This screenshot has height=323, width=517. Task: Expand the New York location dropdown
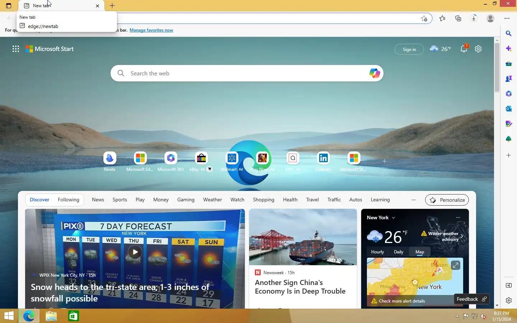(x=381, y=217)
